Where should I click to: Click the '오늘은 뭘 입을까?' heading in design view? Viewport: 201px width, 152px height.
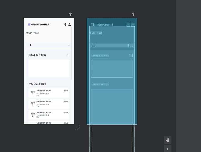point(38,55)
